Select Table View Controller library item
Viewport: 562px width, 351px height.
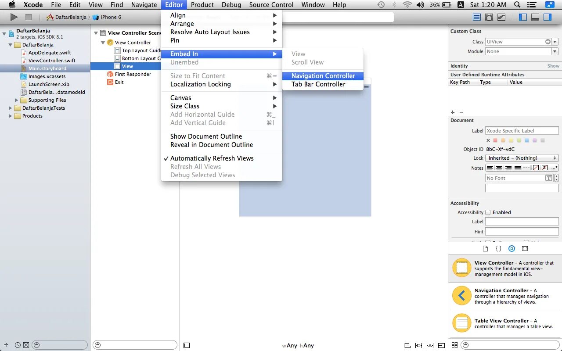pyautogui.click(x=505, y=324)
